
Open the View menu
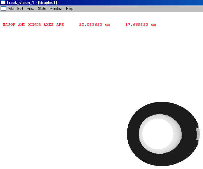click(x=31, y=9)
